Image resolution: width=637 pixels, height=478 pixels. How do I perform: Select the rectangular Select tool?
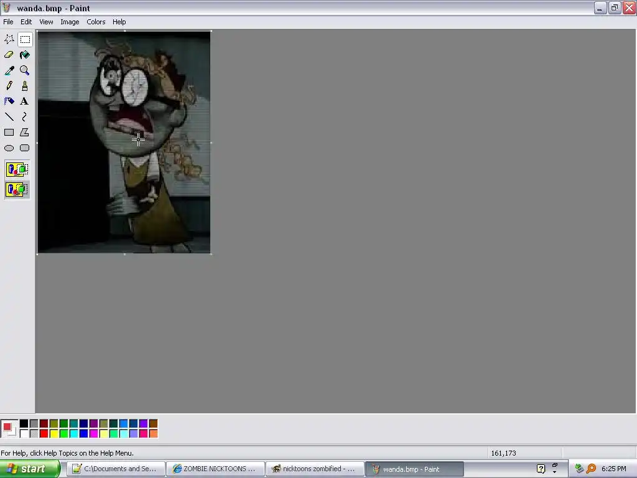[x=25, y=39]
